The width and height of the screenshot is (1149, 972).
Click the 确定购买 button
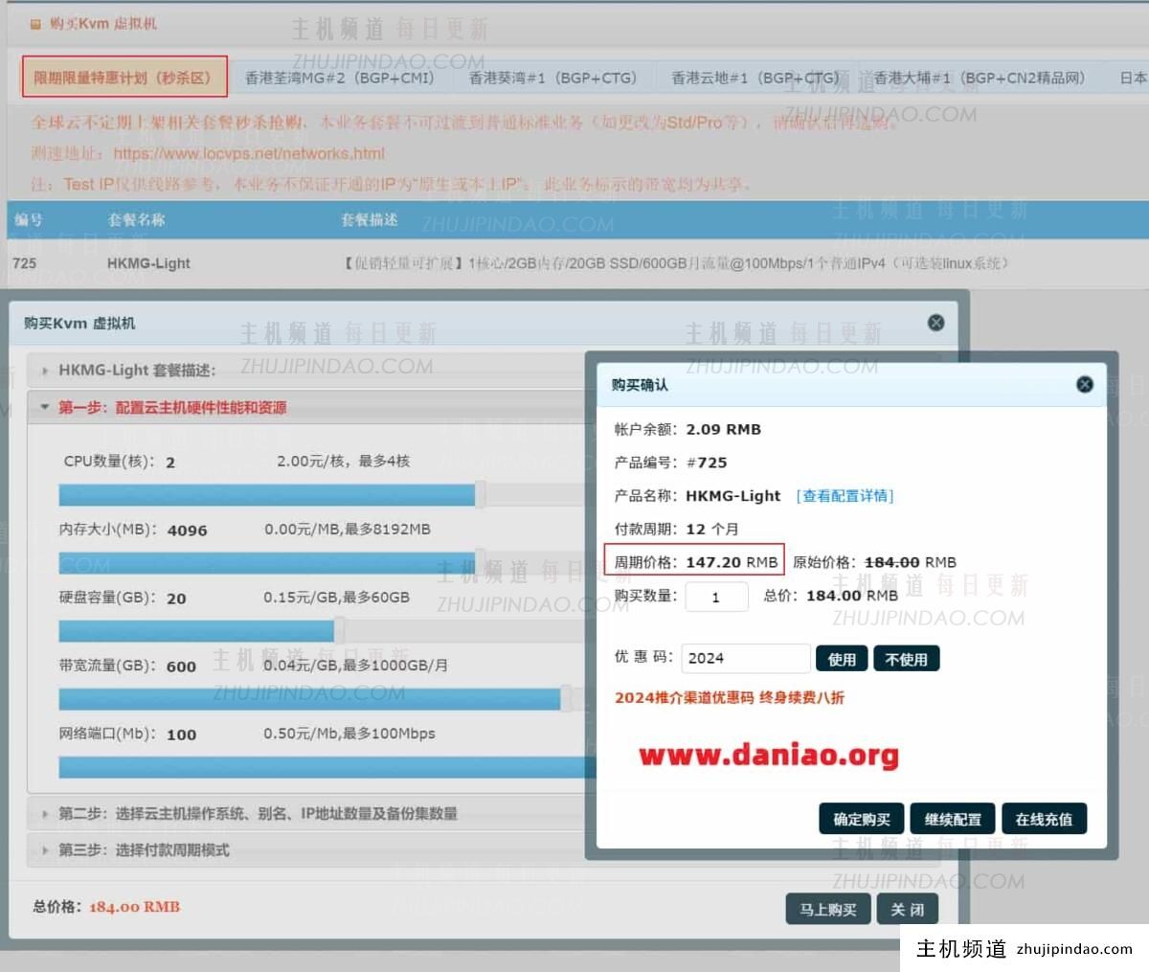tap(861, 819)
